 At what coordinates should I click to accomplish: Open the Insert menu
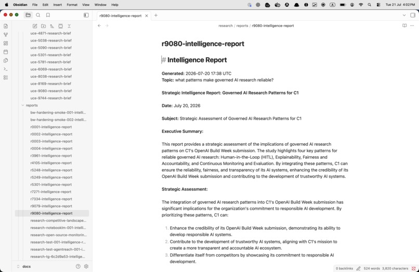pos(58,5)
